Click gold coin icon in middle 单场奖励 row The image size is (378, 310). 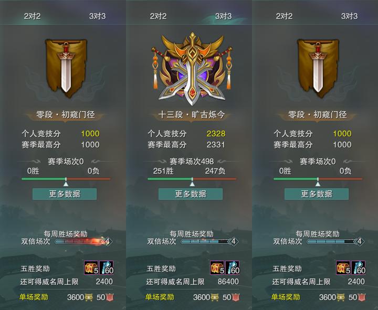(x=215, y=297)
